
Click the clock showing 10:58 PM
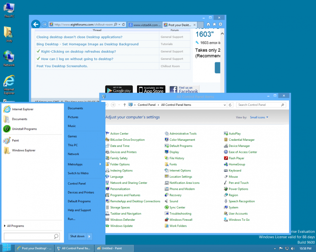coord(305,249)
